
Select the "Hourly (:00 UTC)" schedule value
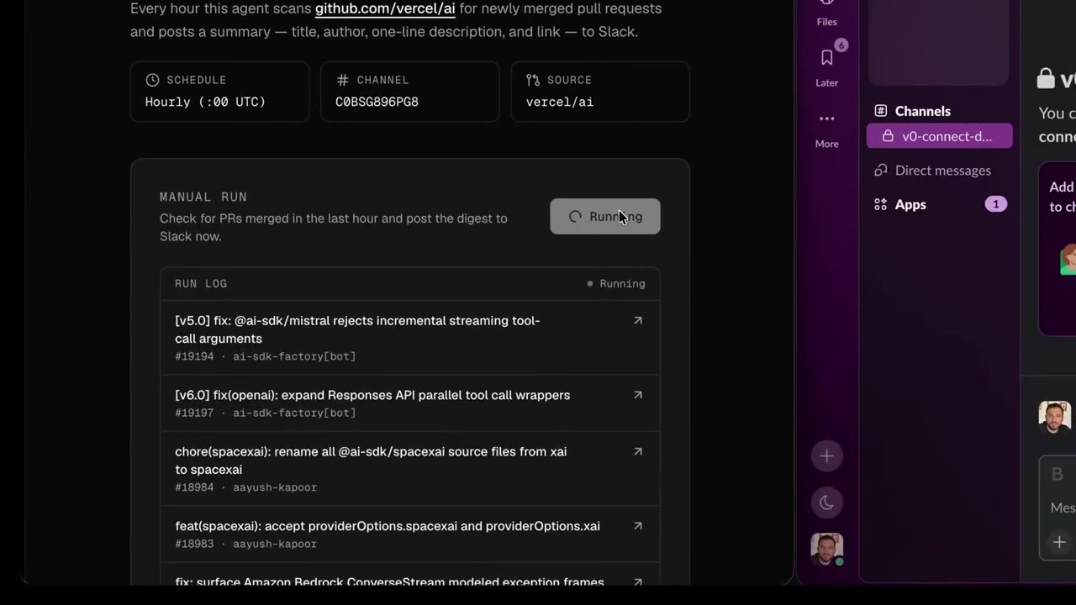[205, 102]
